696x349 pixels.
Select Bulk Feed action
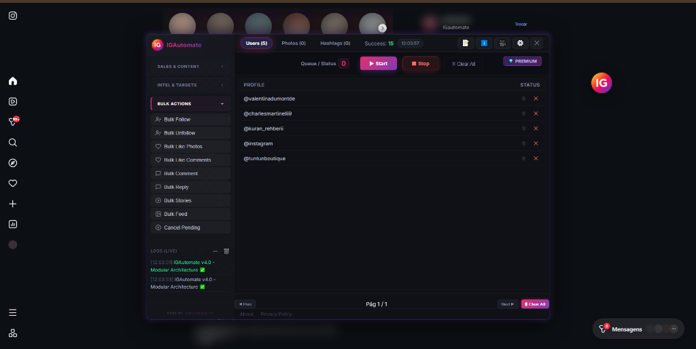pyautogui.click(x=190, y=214)
